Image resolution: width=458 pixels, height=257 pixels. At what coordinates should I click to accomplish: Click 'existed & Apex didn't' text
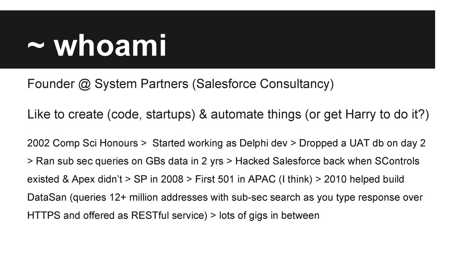pyautogui.click(x=75, y=179)
